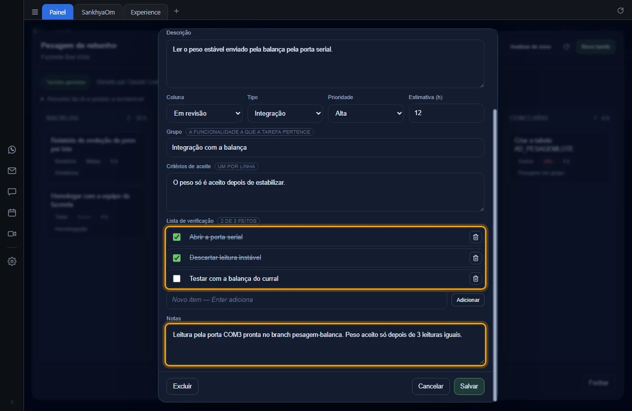Viewport: 632px width, 411px height.
Task: Click the Adicionar button
Action: tap(468, 300)
